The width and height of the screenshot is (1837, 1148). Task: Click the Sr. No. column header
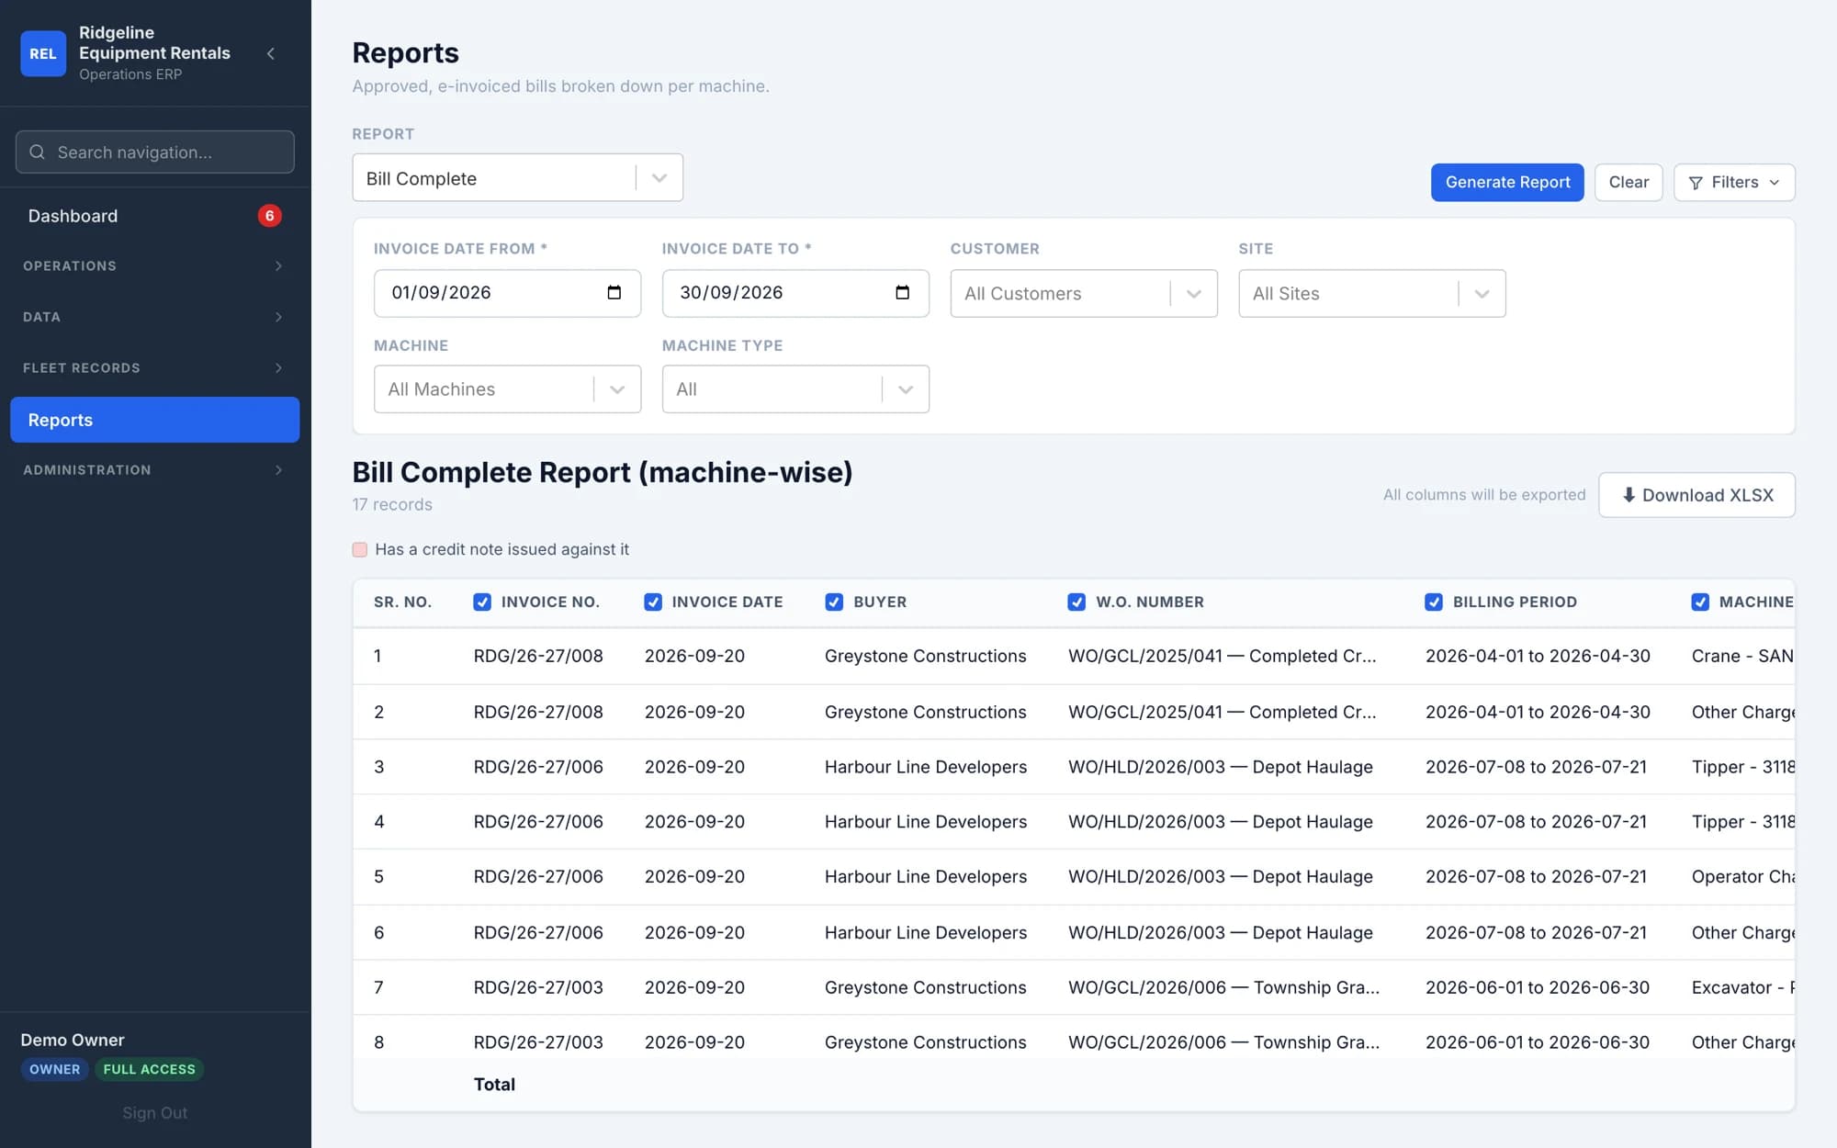[x=402, y=602]
